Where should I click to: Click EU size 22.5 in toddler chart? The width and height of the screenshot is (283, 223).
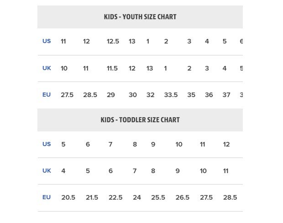(x=115, y=197)
